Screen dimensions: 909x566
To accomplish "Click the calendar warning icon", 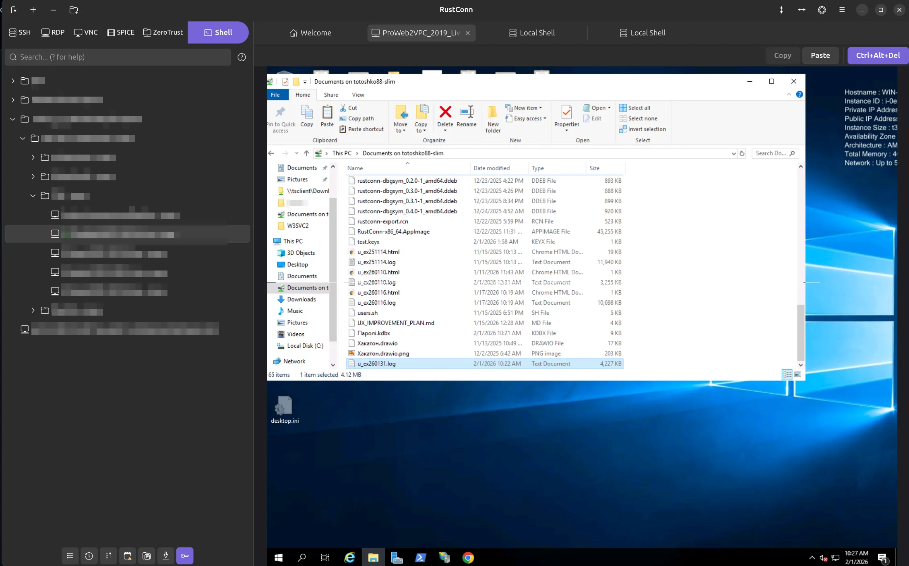I will [128, 556].
